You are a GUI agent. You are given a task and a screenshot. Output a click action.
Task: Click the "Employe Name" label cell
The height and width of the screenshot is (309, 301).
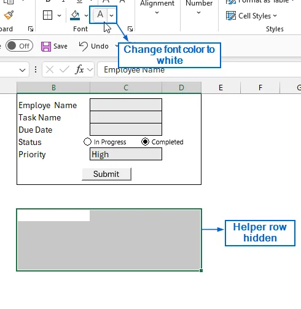[47, 105]
